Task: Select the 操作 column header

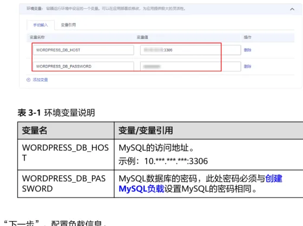Action: 247,37
